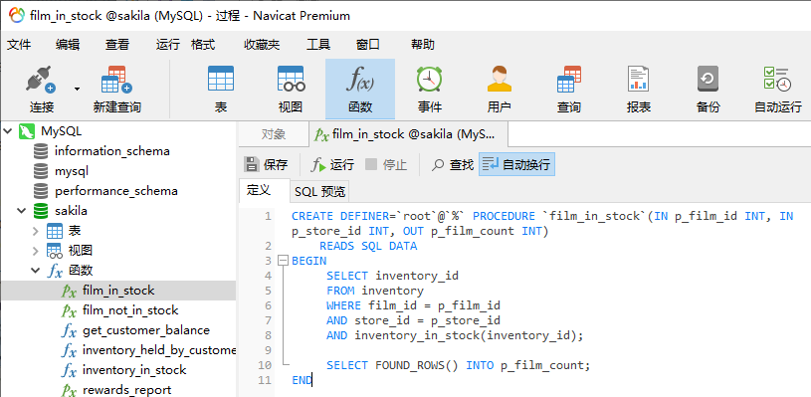Collapse the sakila database tree node
The image size is (811, 397).
tap(22, 211)
